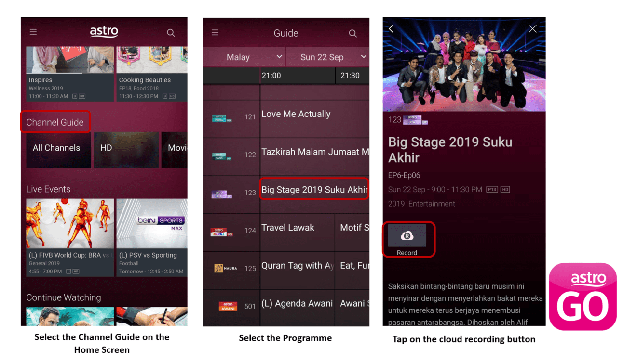The width and height of the screenshot is (637, 362).
Task: Select the Travel Lawak programme on channel 124
Action: pos(298,233)
